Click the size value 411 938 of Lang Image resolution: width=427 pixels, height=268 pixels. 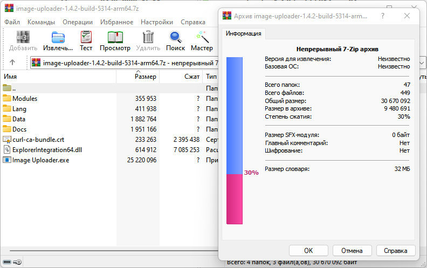click(x=146, y=109)
